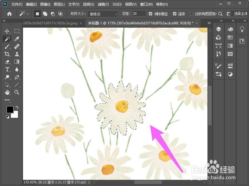Viewport: 249px width, 186px height.
Task: Open the 取样点 sample size dropdown
Action: [103, 14]
